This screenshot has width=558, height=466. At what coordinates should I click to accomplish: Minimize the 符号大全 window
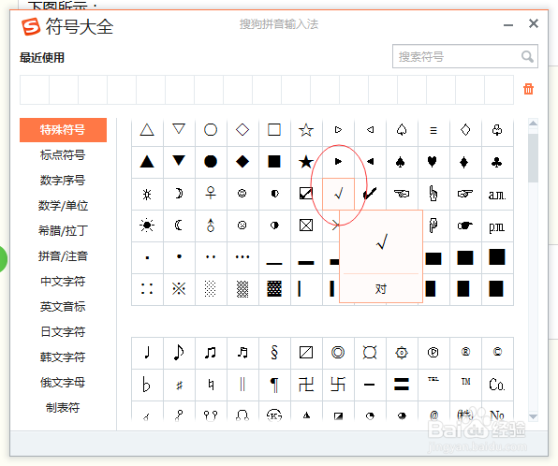(x=508, y=25)
